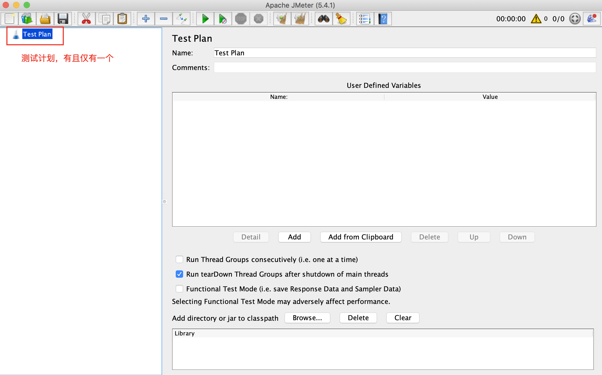
Task: Save the current test plan
Action: pyautogui.click(x=63, y=19)
